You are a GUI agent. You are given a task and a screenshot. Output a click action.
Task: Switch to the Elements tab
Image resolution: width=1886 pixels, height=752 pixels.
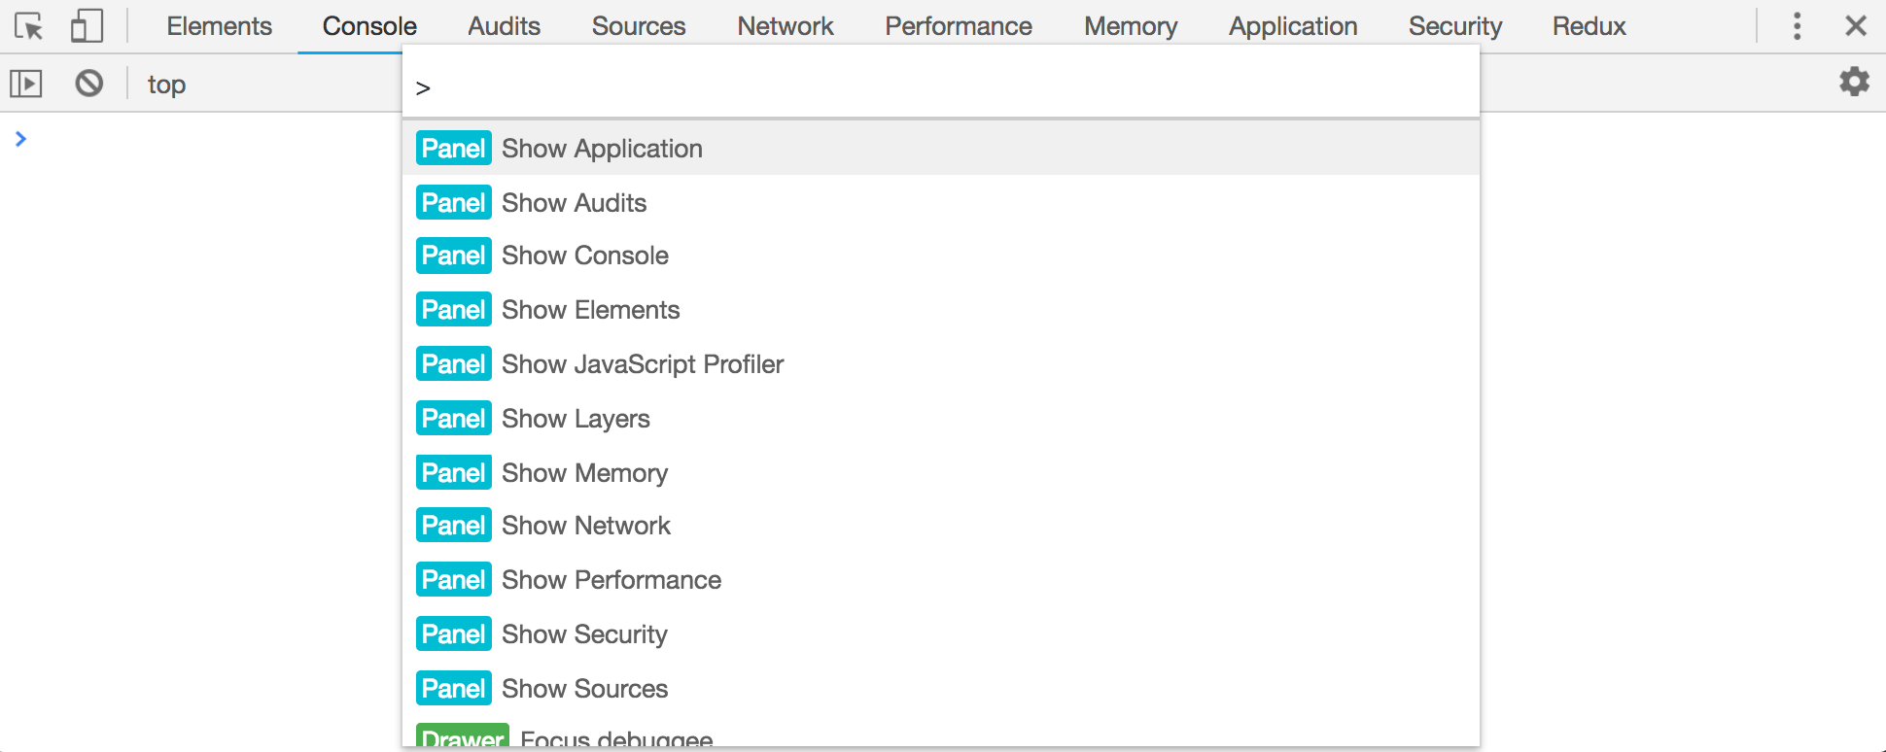[x=219, y=26]
